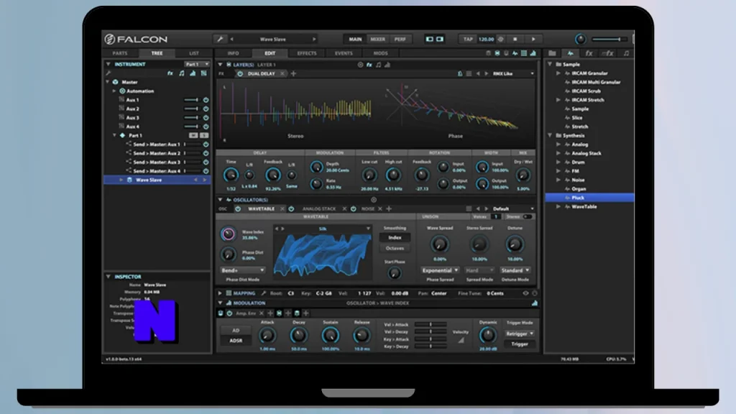Open the EFFECTS tab

[x=307, y=53]
